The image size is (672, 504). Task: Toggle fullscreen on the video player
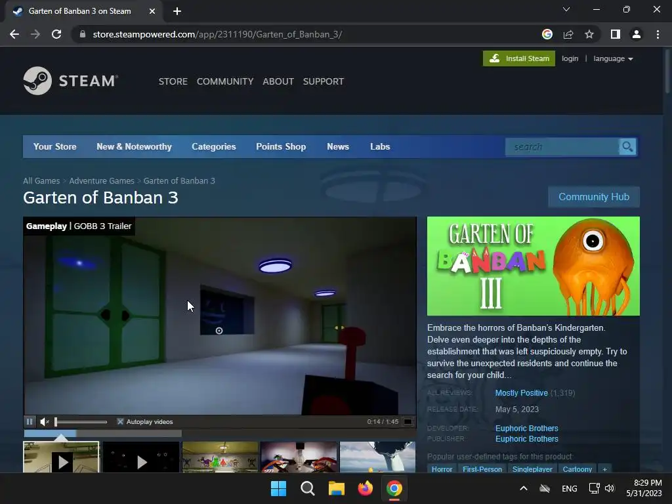coord(408,422)
